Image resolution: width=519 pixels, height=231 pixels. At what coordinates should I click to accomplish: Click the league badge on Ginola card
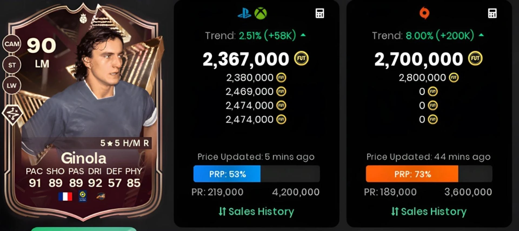(83, 196)
